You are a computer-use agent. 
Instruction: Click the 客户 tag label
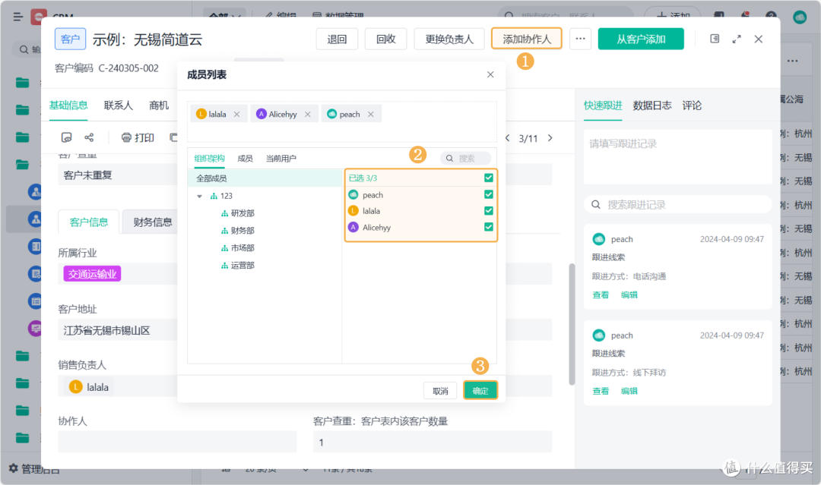(x=70, y=39)
